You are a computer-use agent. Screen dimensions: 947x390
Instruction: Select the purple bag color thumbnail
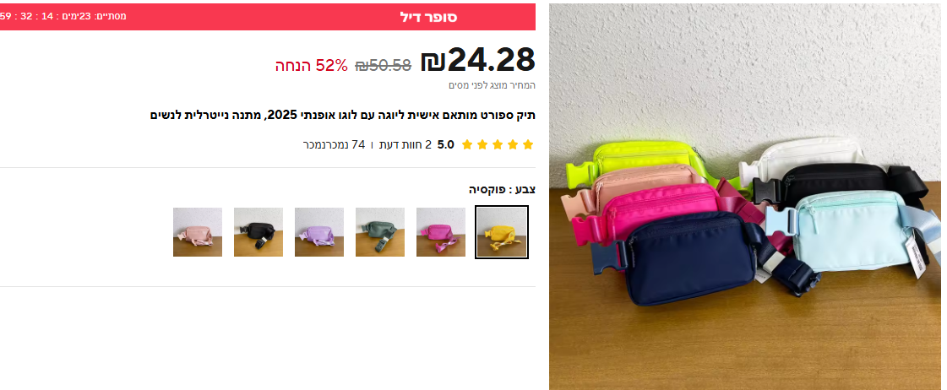tap(318, 232)
